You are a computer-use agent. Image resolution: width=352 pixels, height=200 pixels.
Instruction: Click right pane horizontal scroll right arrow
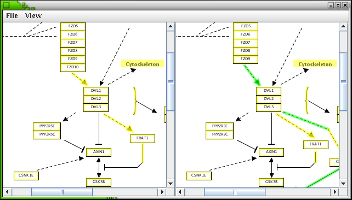tap(334, 192)
